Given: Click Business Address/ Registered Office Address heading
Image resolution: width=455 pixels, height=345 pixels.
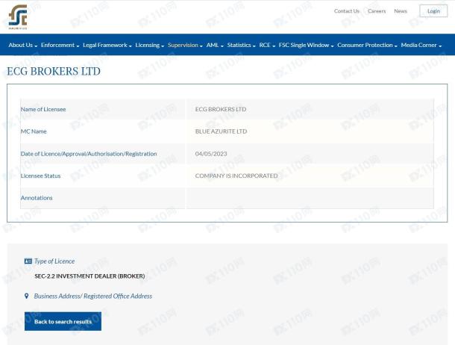Looking at the screenshot, I should pyautogui.click(x=93, y=296).
